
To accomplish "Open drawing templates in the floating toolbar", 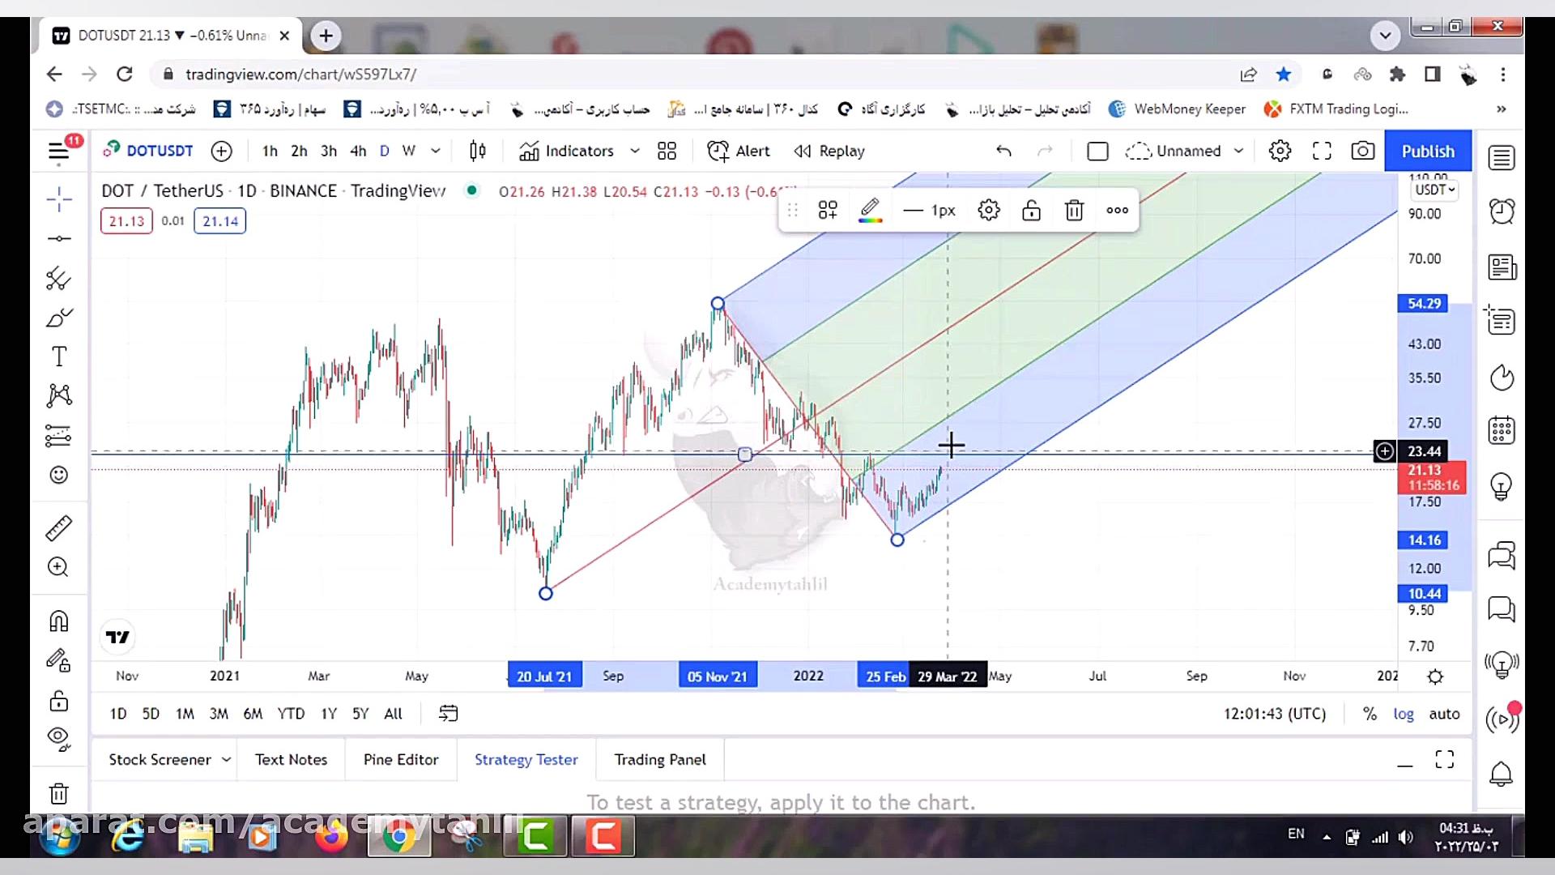I will 828,211.
